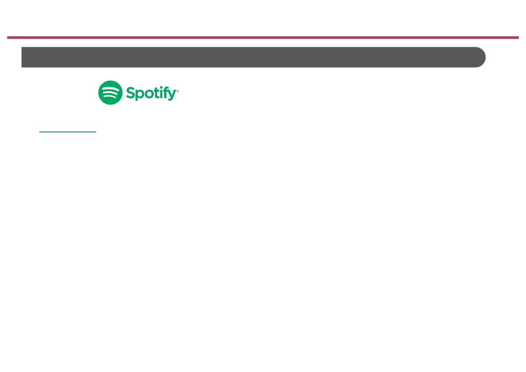This screenshot has height=372, width=526.
Task: Click the dotted letter i in Spotify wordmark
Action: [x=160, y=93]
